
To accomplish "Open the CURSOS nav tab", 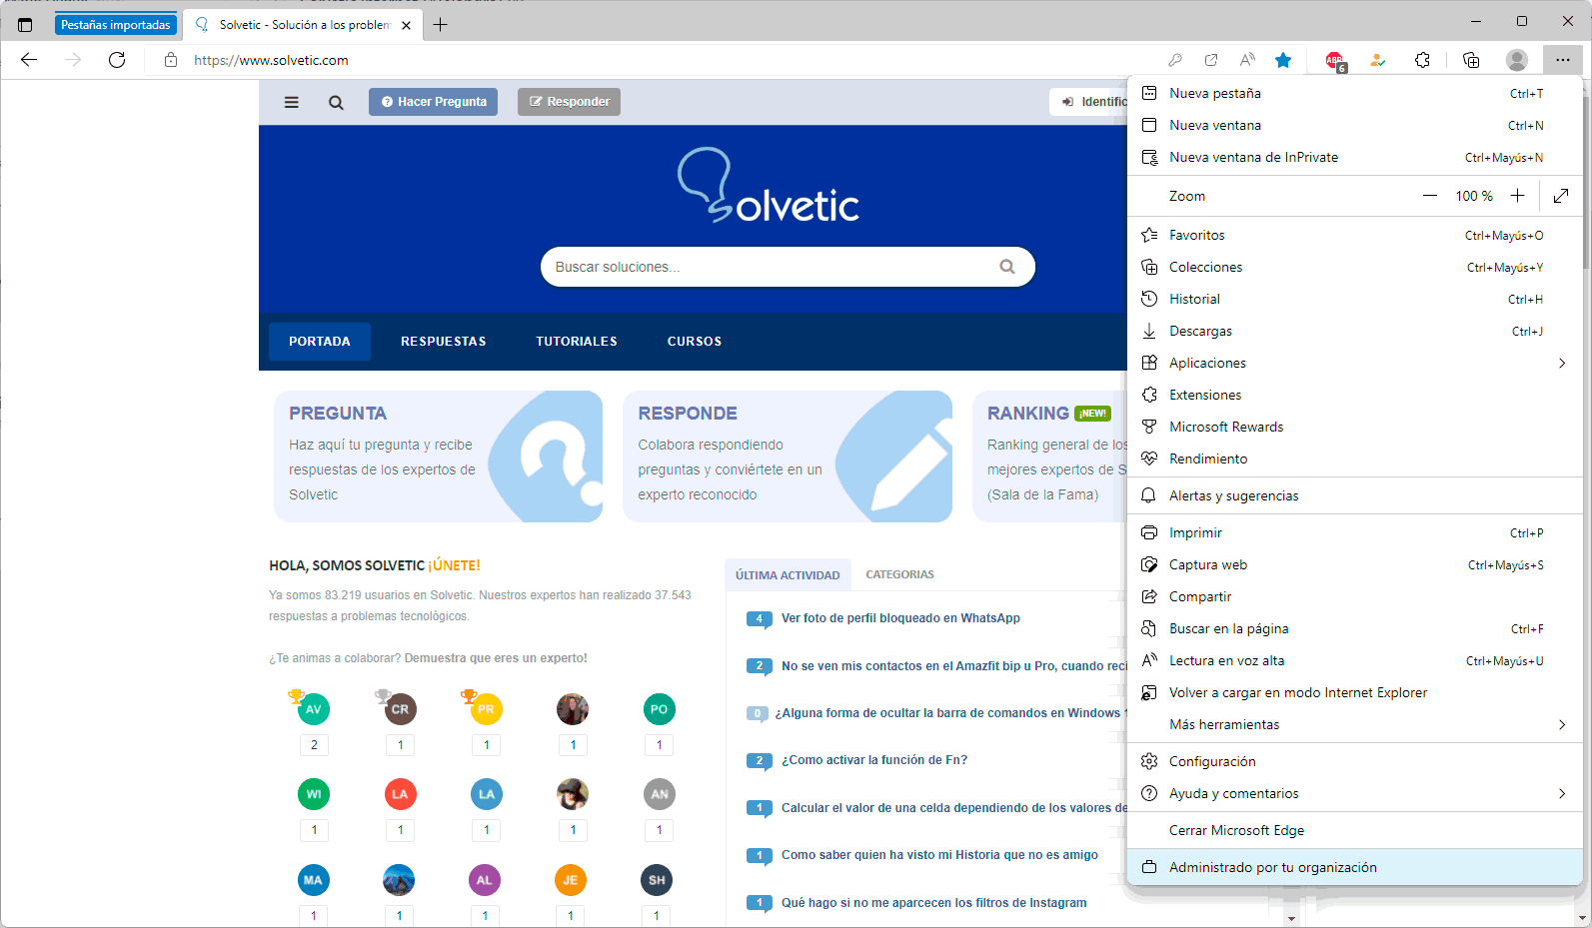I will tap(695, 342).
